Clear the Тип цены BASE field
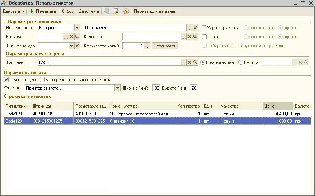This screenshot has height=196, width=316. pyautogui.click(x=189, y=62)
